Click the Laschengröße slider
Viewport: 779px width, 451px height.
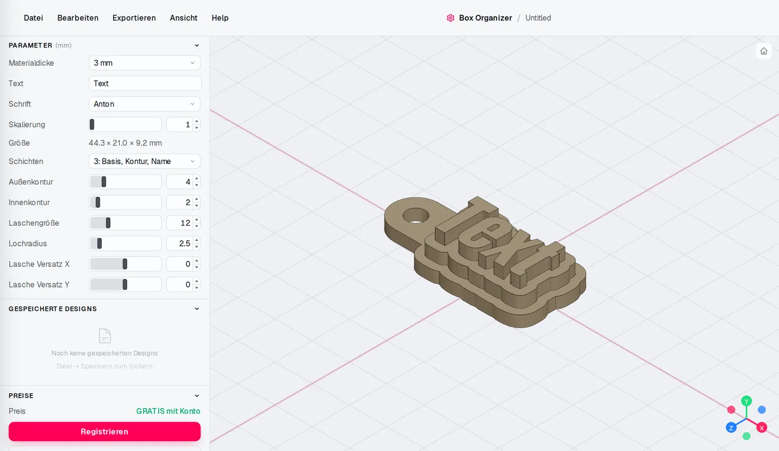125,223
